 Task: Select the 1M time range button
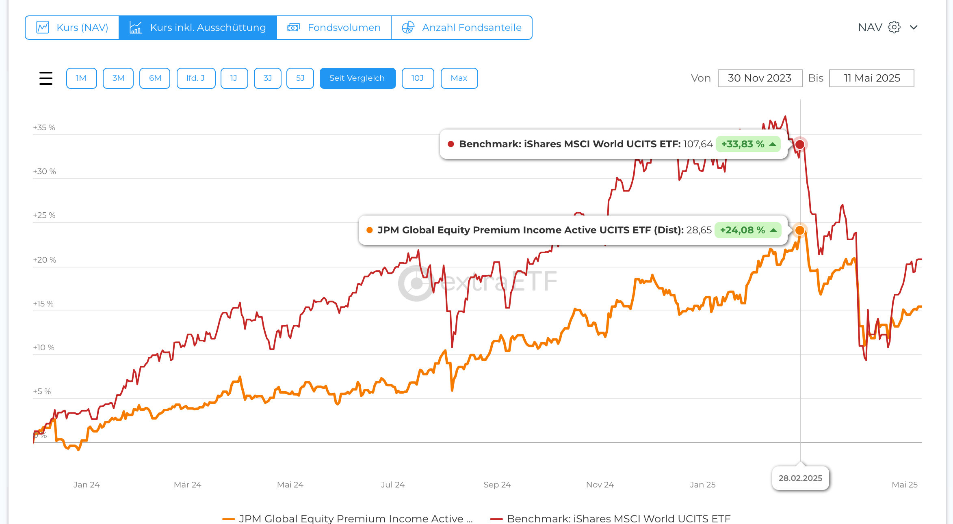(x=81, y=78)
